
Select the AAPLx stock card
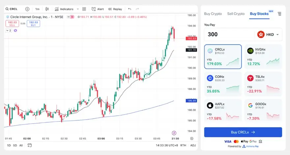[x=223, y=110]
